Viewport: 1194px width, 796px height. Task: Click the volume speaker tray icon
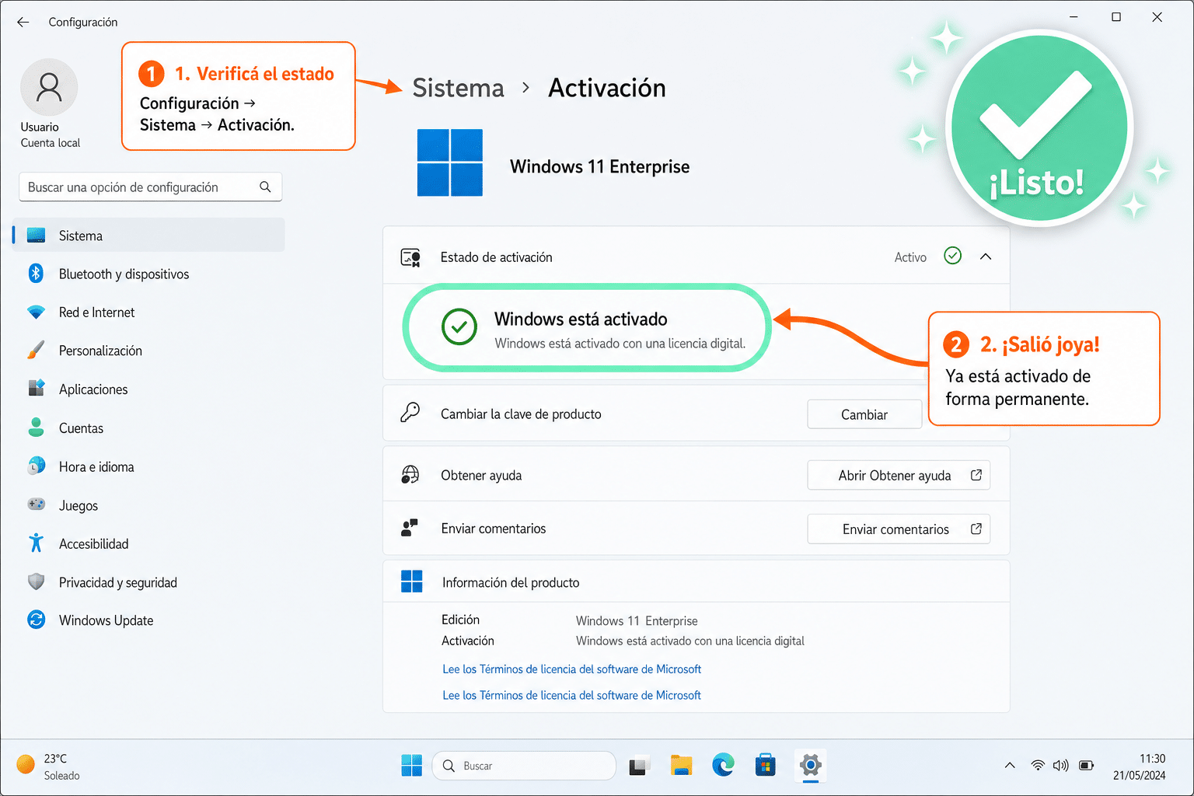point(1061,766)
